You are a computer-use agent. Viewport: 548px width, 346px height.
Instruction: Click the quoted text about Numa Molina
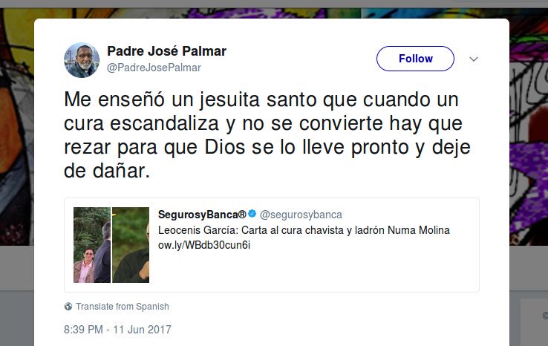click(304, 230)
